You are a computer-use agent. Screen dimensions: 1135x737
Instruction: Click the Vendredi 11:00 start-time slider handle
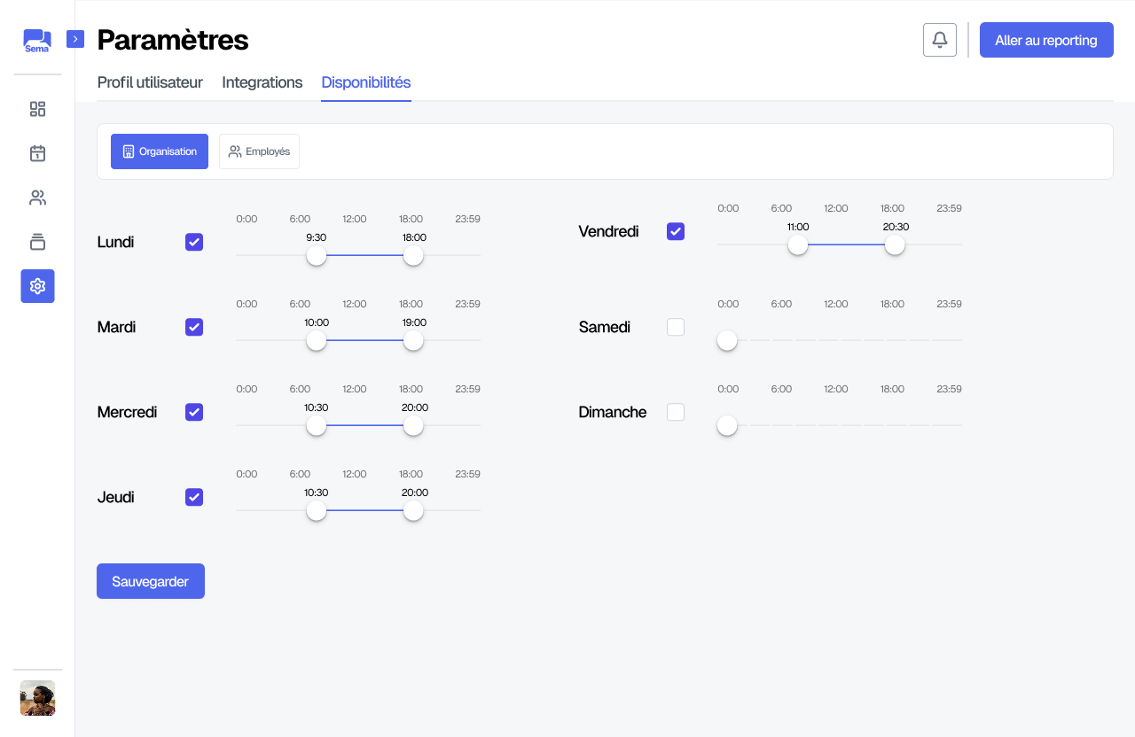(x=798, y=244)
